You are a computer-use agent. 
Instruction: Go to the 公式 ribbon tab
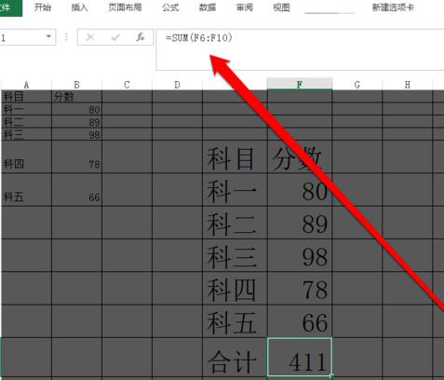[x=170, y=7]
